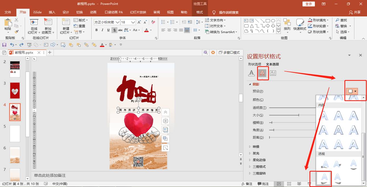
Task: Click the Save icon in quick access toolbar
Action: click(4, 45)
